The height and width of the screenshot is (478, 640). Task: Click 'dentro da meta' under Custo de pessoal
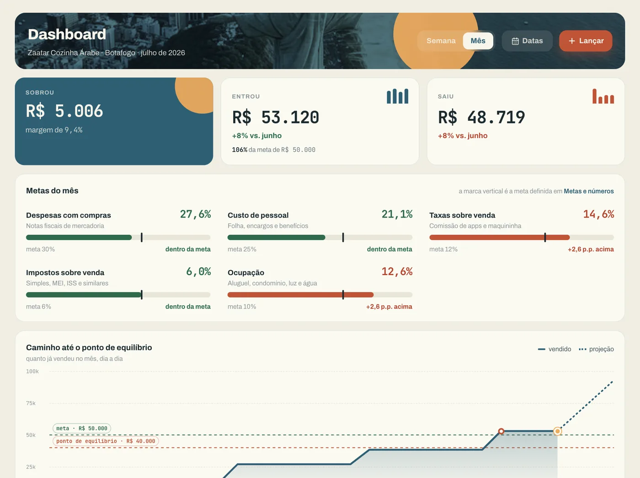[x=389, y=249]
